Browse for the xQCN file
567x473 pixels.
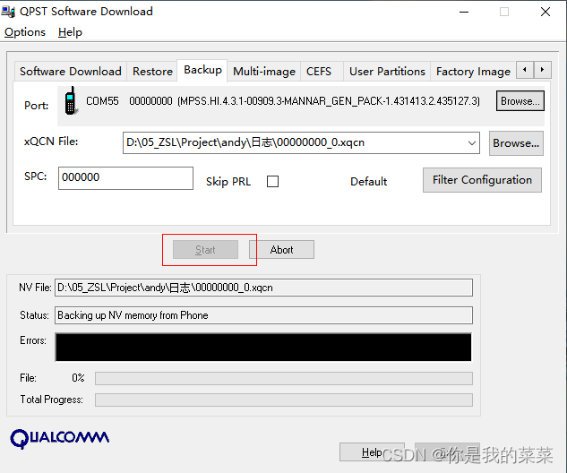click(516, 143)
